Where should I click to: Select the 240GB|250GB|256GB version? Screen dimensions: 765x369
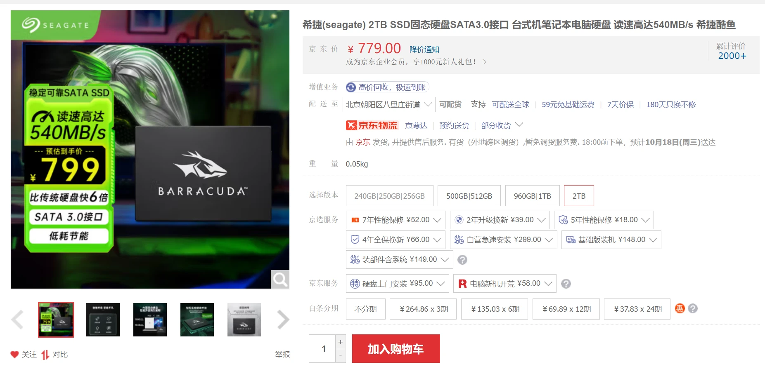[x=390, y=196]
